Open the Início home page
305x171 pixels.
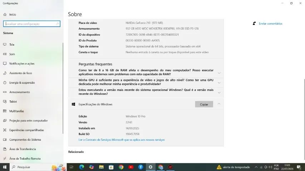pos(10,15)
